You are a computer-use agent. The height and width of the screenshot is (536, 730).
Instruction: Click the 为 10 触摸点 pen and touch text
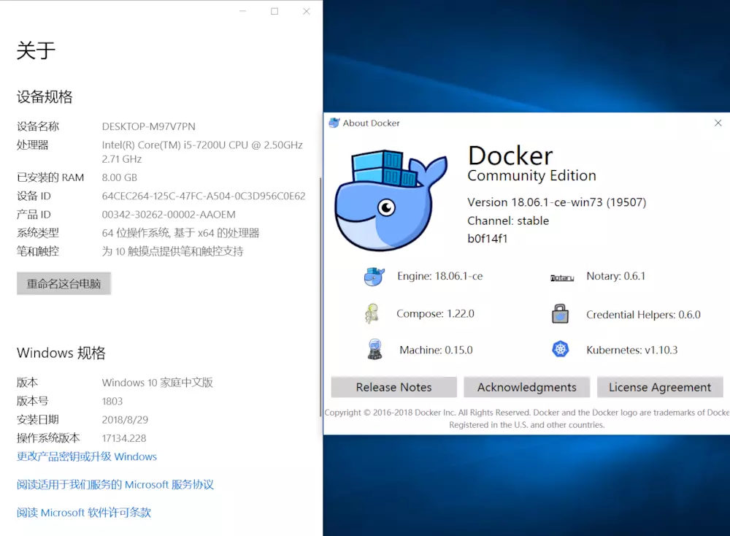(173, 251)
